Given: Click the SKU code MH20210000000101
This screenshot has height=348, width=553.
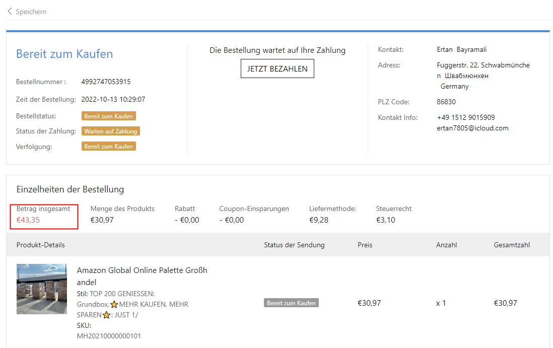Looking at the screenshot, I should (109, 336).
